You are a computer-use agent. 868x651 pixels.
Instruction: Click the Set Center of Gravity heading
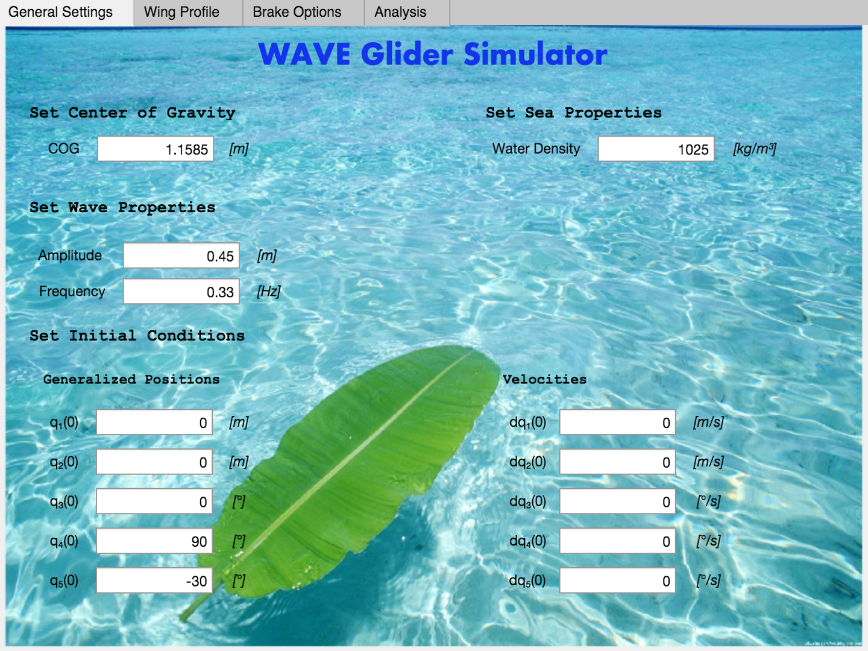pos(133,113)
